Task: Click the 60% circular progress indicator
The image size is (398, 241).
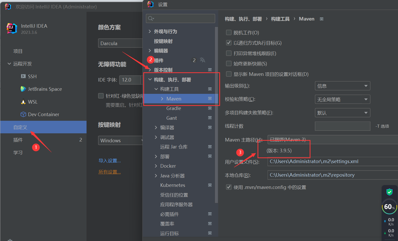Action: click(389, 207)
